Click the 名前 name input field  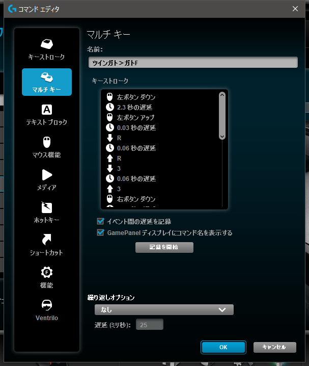192,62
